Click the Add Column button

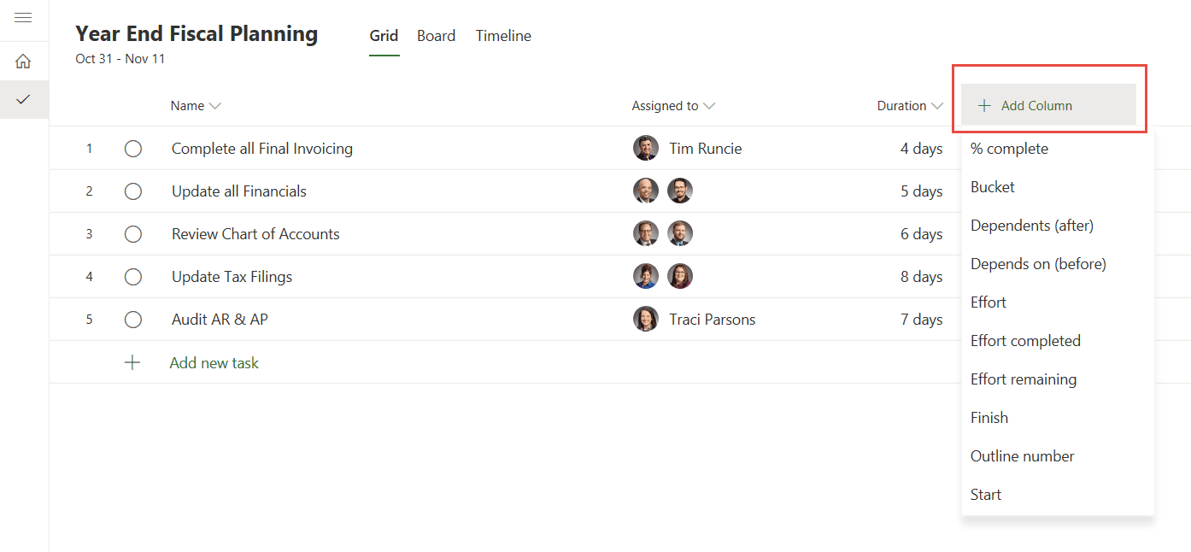click(1048, 105)
